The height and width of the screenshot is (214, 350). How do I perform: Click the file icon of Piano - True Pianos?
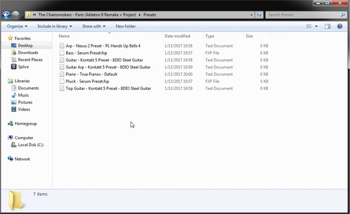(x=62, y=74)
